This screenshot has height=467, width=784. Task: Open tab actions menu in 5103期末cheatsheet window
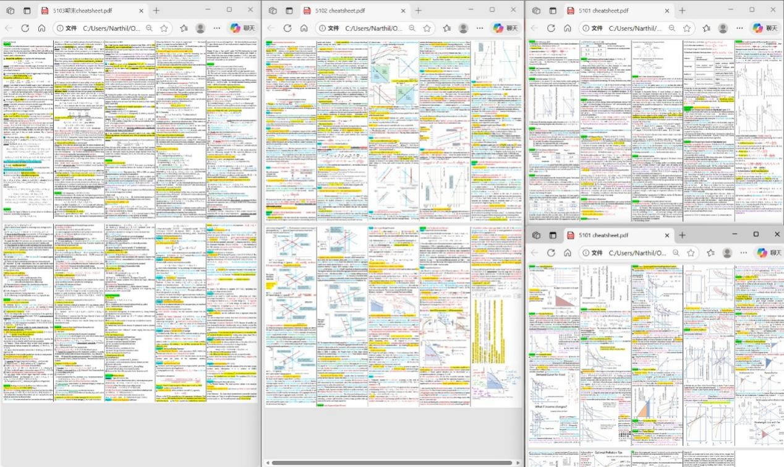click(27, 11)
